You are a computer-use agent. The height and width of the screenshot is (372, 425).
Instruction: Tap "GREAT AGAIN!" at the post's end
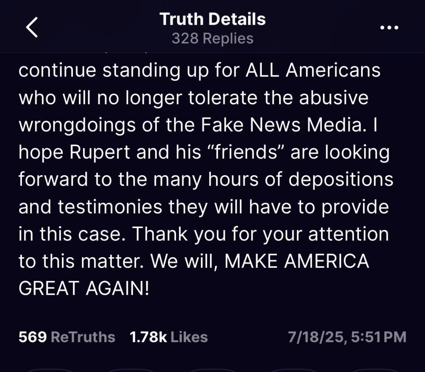coord(84,288)
